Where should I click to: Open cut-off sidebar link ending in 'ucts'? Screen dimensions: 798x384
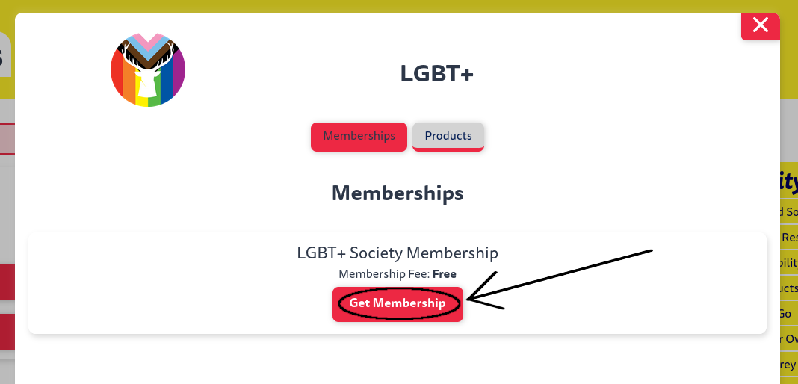[x=789, y=288]
